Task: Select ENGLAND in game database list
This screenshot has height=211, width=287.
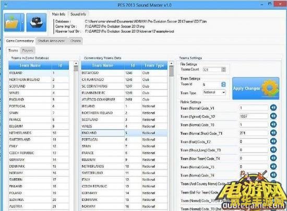Action: click(39, 100)
